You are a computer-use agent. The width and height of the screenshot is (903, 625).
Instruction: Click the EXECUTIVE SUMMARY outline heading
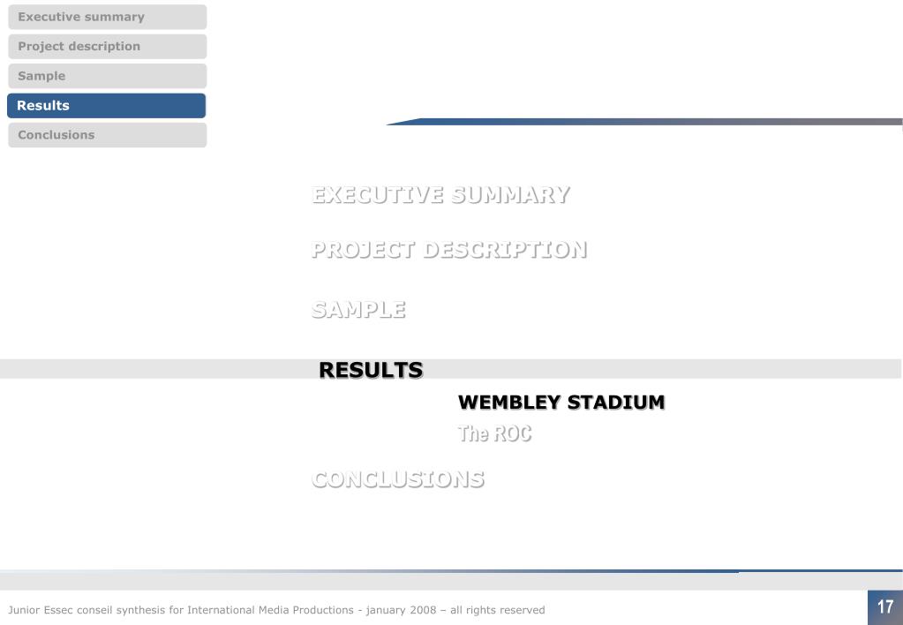pyautogui.click(x=440, y=195)
